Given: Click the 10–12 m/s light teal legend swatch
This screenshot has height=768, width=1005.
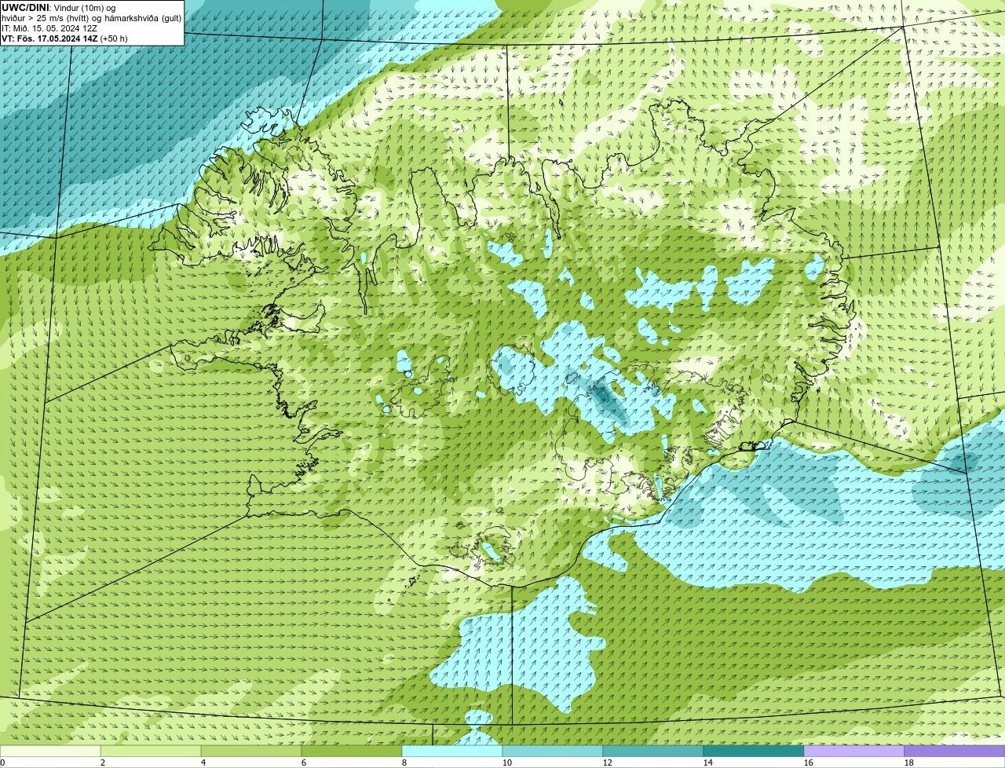Looking at the screenshot, I should (x=553, y=752).
